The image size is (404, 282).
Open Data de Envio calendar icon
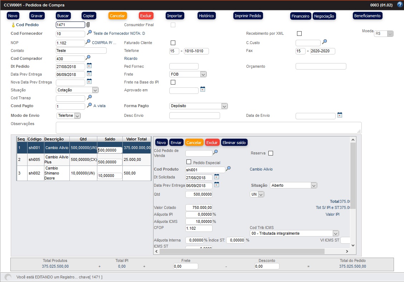(340, 115)
